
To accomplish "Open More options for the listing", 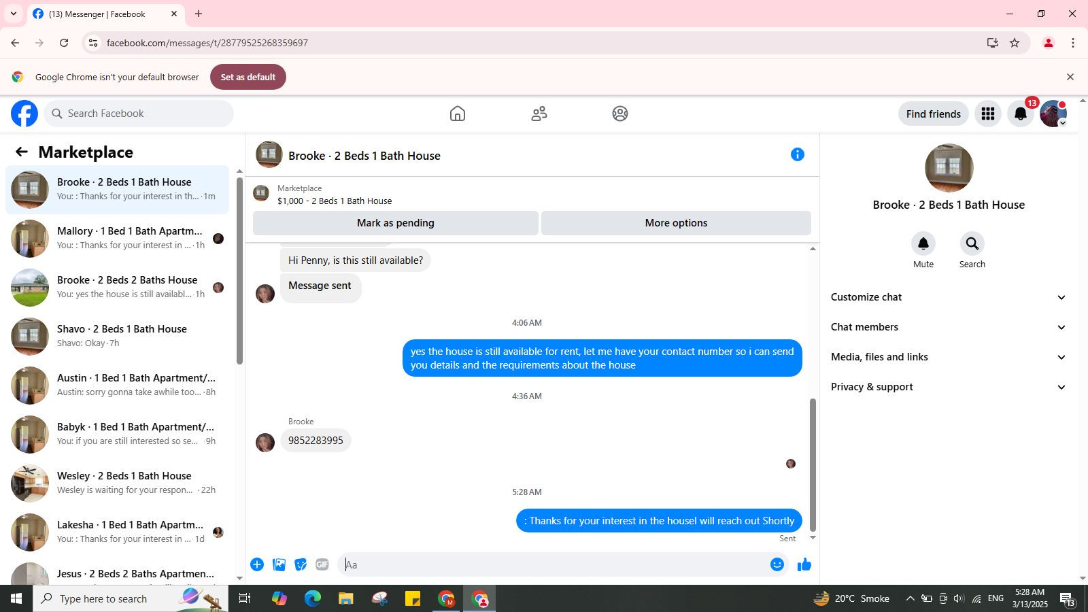I will pos(676,223).
